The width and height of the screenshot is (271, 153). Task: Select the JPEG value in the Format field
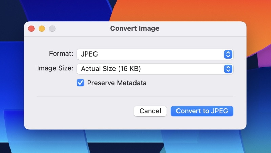[89, 54]
